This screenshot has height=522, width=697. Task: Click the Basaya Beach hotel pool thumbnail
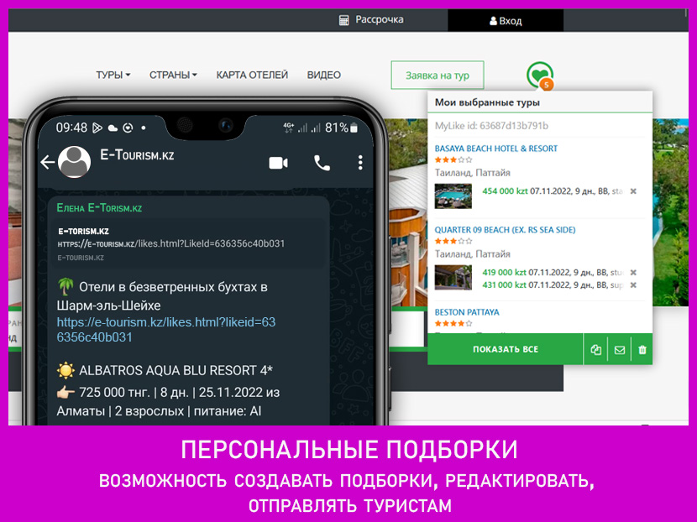coord(453,196)
